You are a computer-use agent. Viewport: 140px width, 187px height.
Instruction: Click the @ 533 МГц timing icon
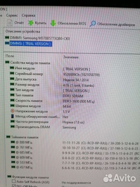(x=13, y=162)
